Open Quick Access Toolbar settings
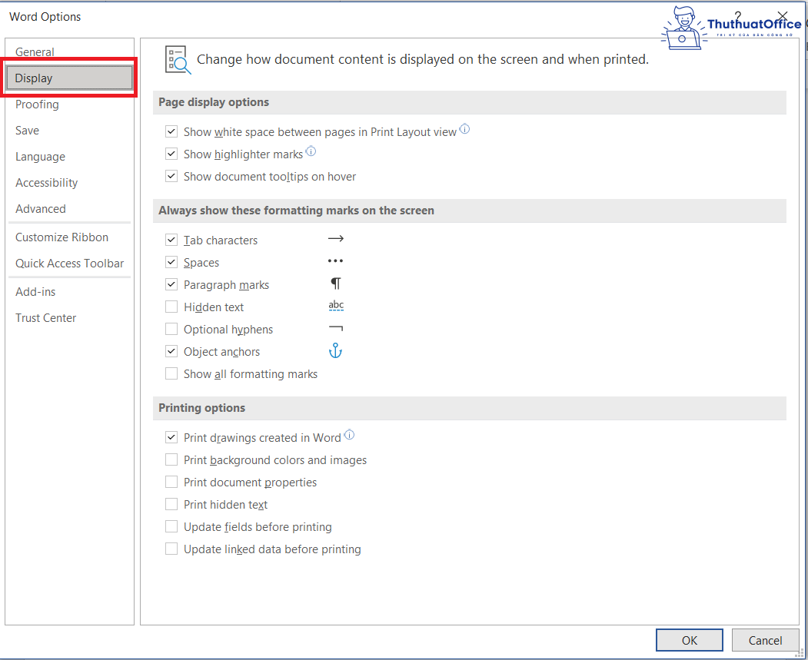This screenshot has height=660, width=808. (x=69, y=264)
